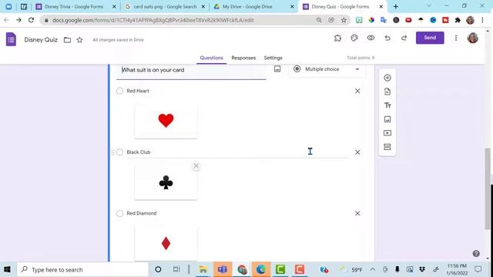Go forward in browser history

coord(18,20)
